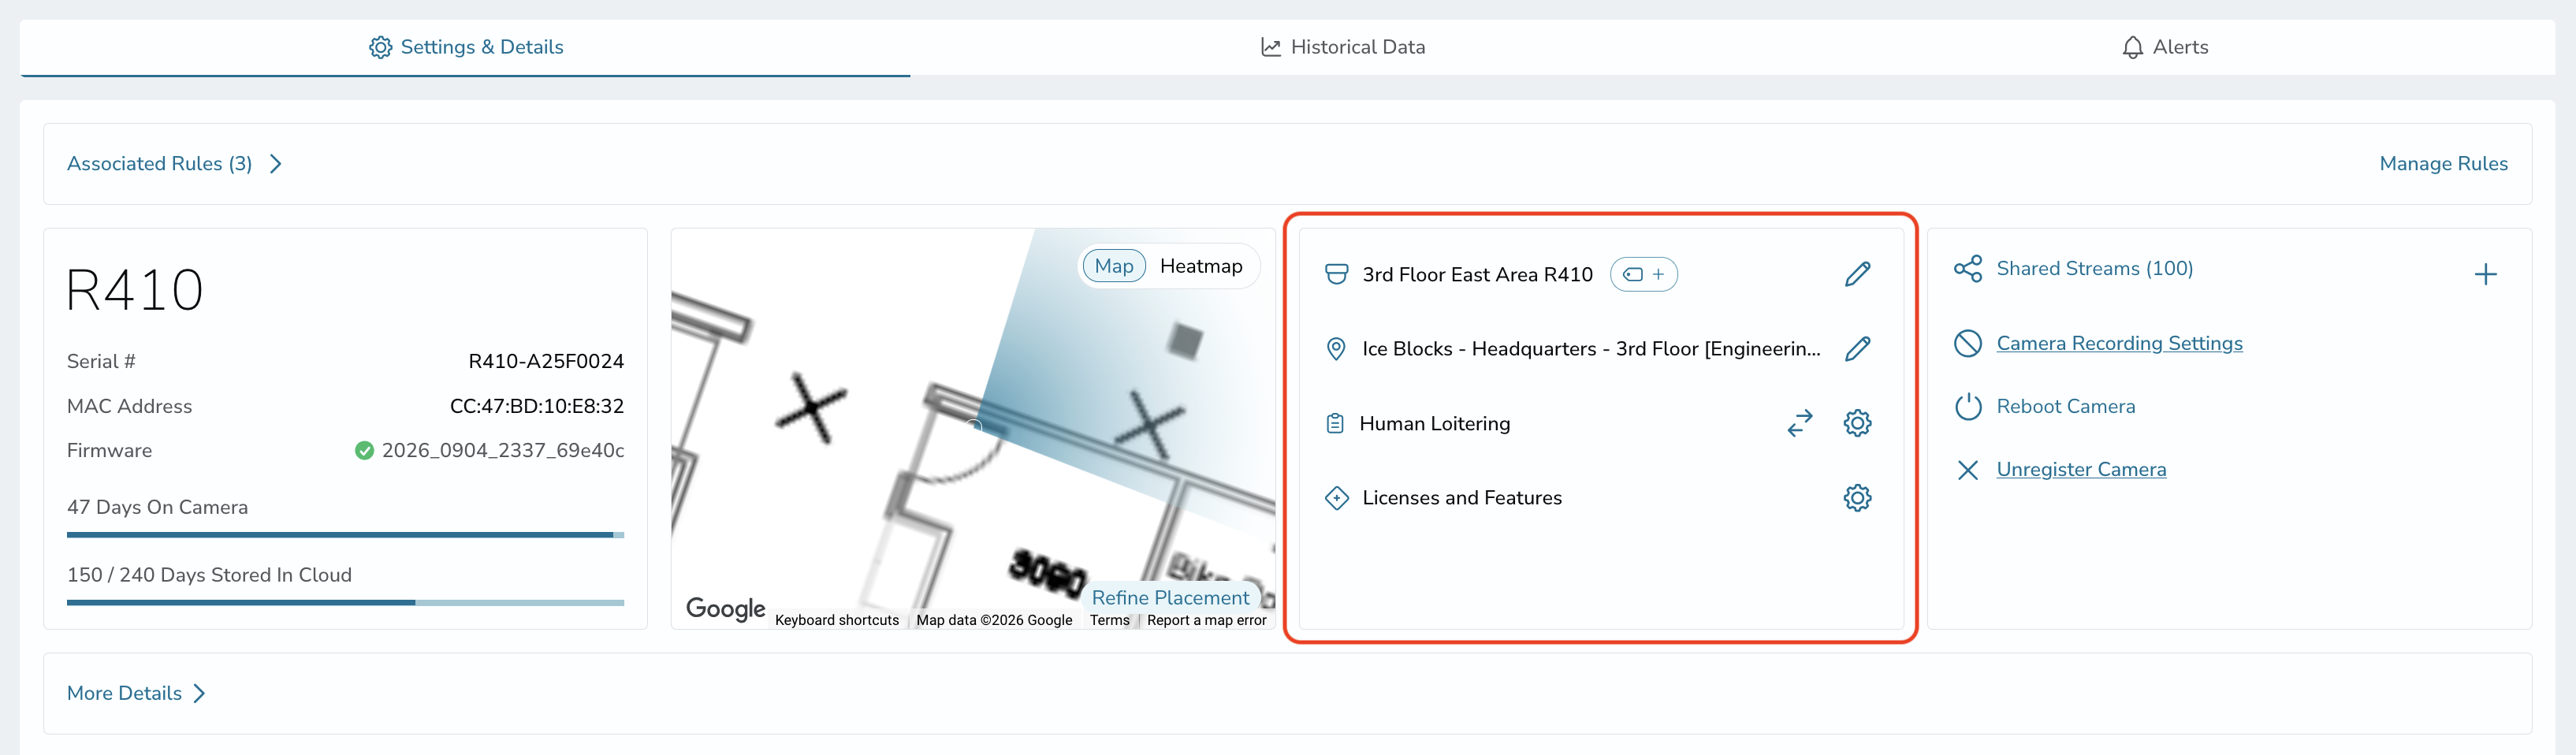Click the pencil icon beside Ice Blocks location
This screenshot has width=2576, height=755.
[x=1857, y=349]
